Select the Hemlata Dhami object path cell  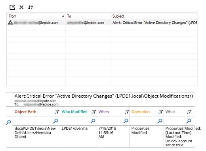tap(36, 136)
